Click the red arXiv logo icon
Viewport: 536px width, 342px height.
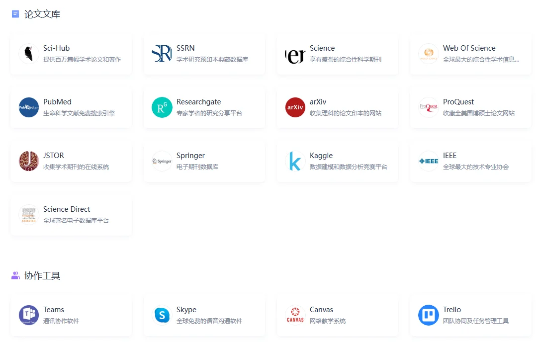pyautogui.click(x=295, y=107)
